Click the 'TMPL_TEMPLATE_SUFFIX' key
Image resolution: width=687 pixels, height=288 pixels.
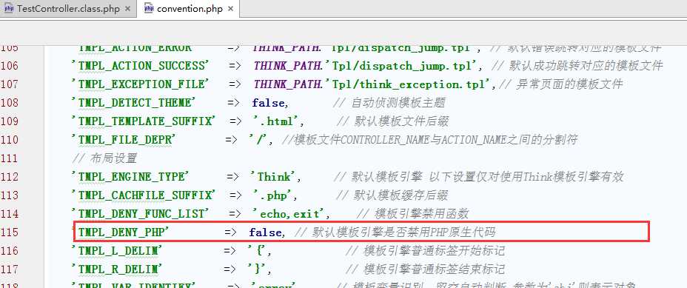(x=144, y=121)
